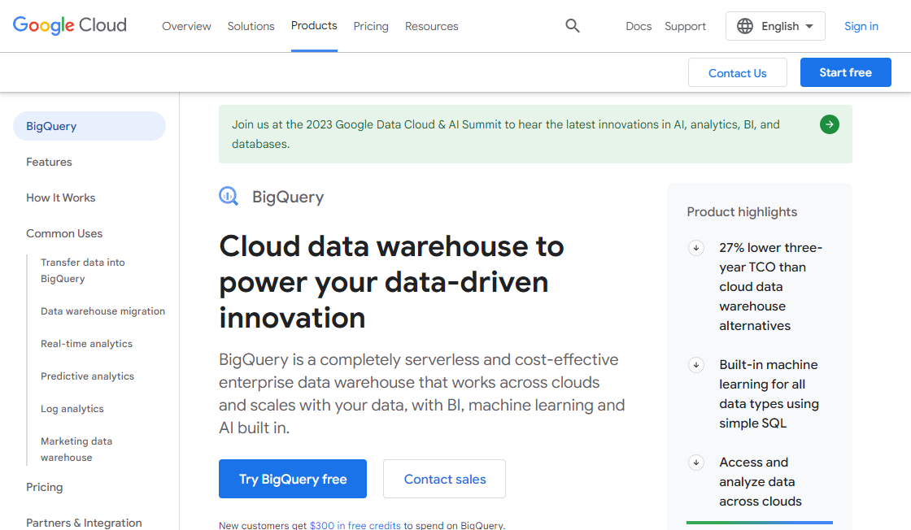Click Access and analyze data across clouds

pyautogui.click(x=760, y=482)
